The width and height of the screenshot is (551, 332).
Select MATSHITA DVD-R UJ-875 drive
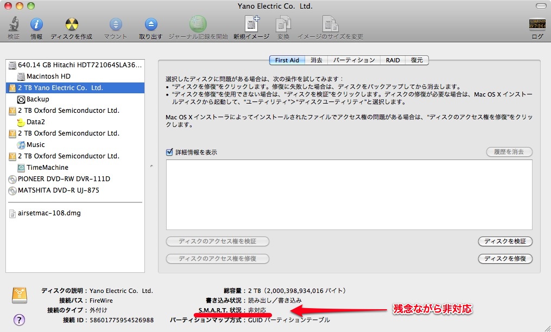click(x=75, y=190)
